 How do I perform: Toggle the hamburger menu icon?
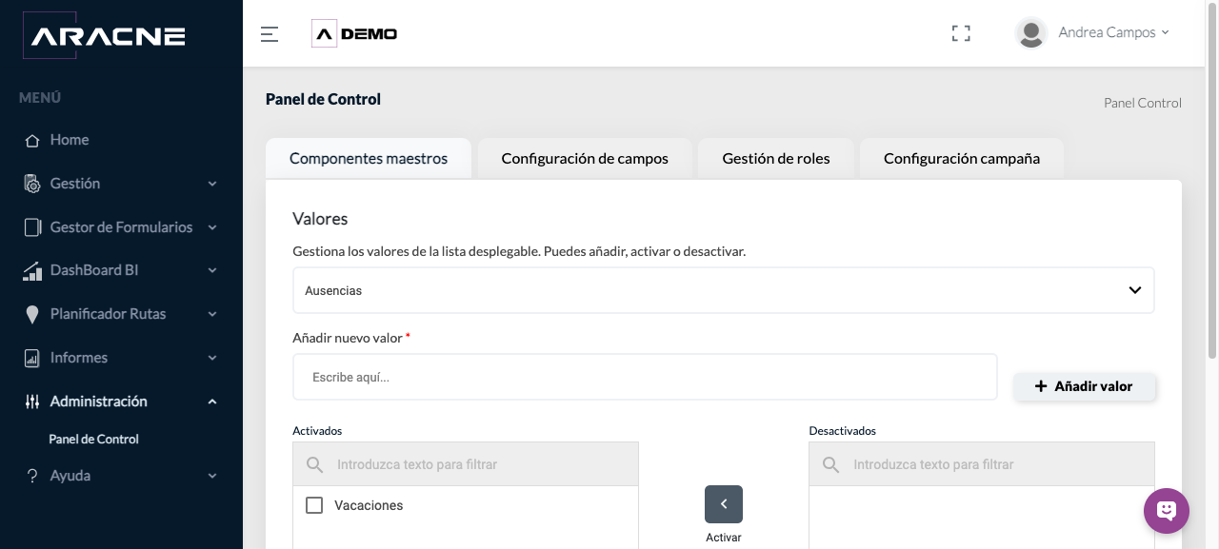(x=270, y=34)
